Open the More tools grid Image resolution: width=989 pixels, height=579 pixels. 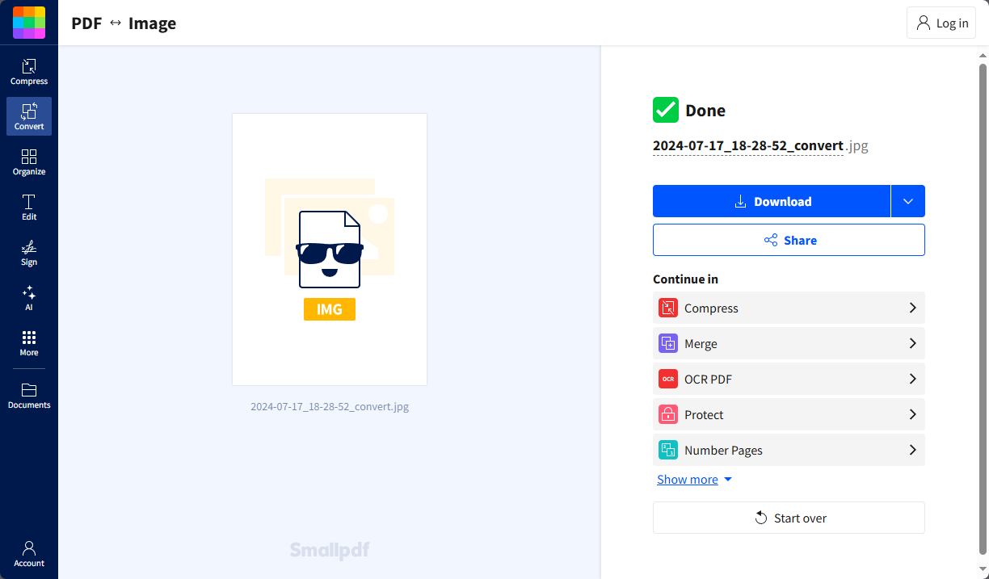pos(29,342)
